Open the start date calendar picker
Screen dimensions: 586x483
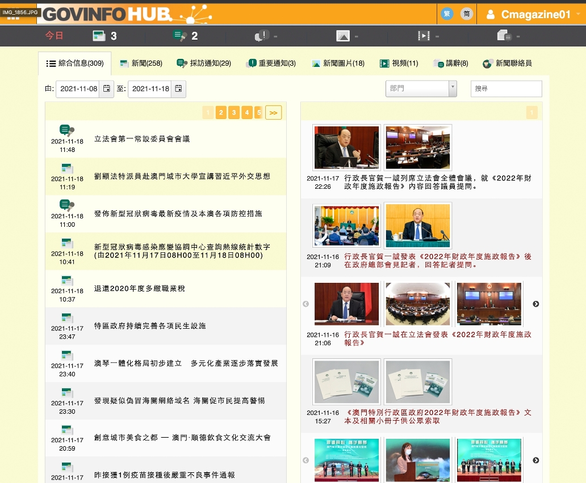[x=106, y=89]
